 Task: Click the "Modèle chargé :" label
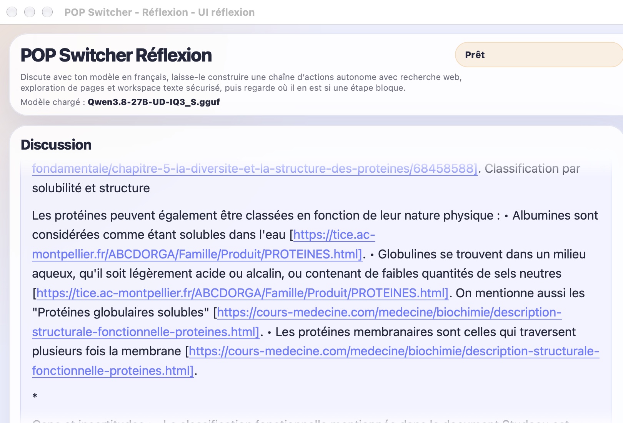(x=53, y=102)
